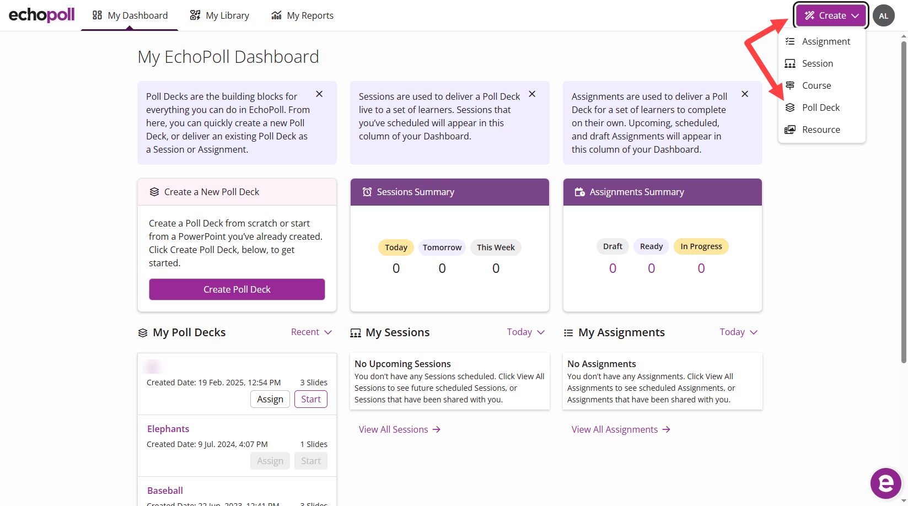Click the Tomorrow sessions pill
The width and height of the screenshot is (908, 506).
coord(442,247)
